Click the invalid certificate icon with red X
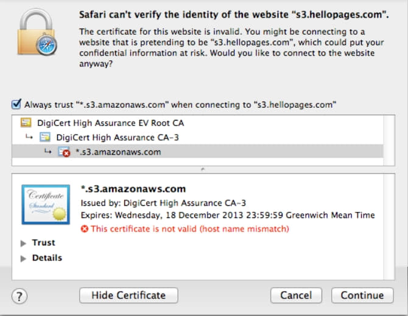The height and width of the screenshot is (316, 408). pos(64,152)
